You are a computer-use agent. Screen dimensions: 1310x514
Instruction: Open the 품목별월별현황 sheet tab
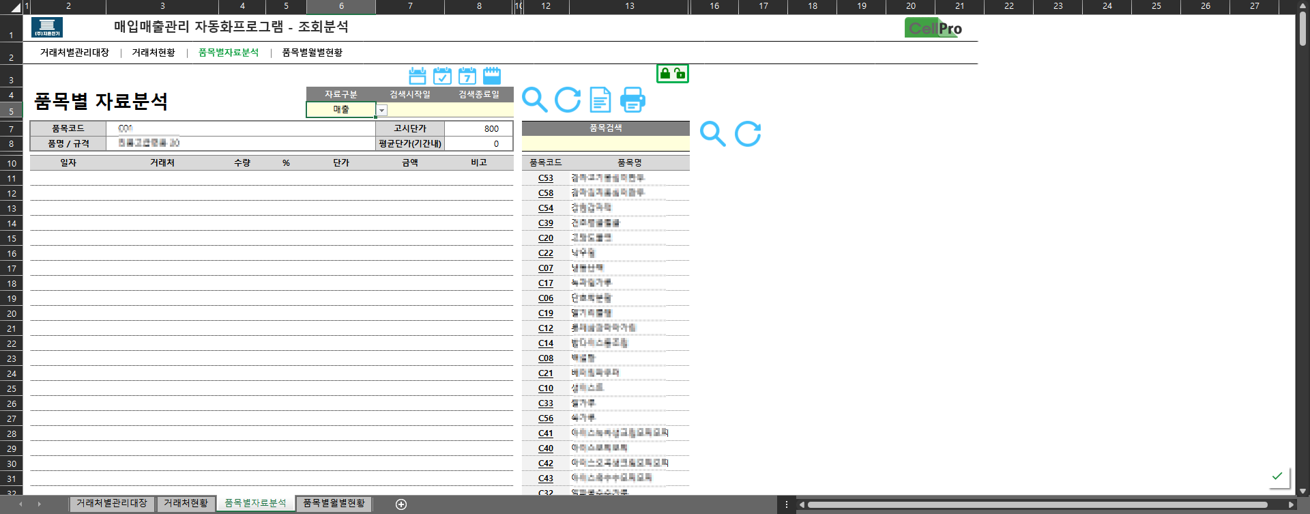(334, 503)
